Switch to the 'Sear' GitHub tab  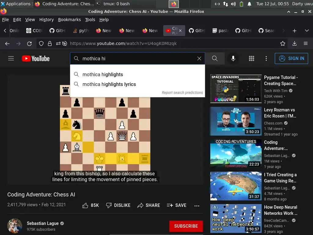click(267, 31)
